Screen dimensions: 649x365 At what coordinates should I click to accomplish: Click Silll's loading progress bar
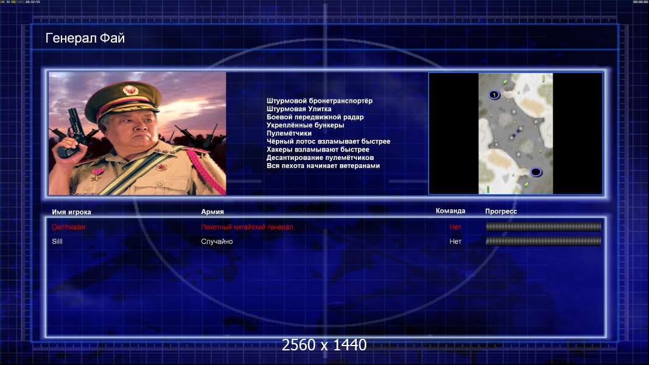(x=543, y=241)
